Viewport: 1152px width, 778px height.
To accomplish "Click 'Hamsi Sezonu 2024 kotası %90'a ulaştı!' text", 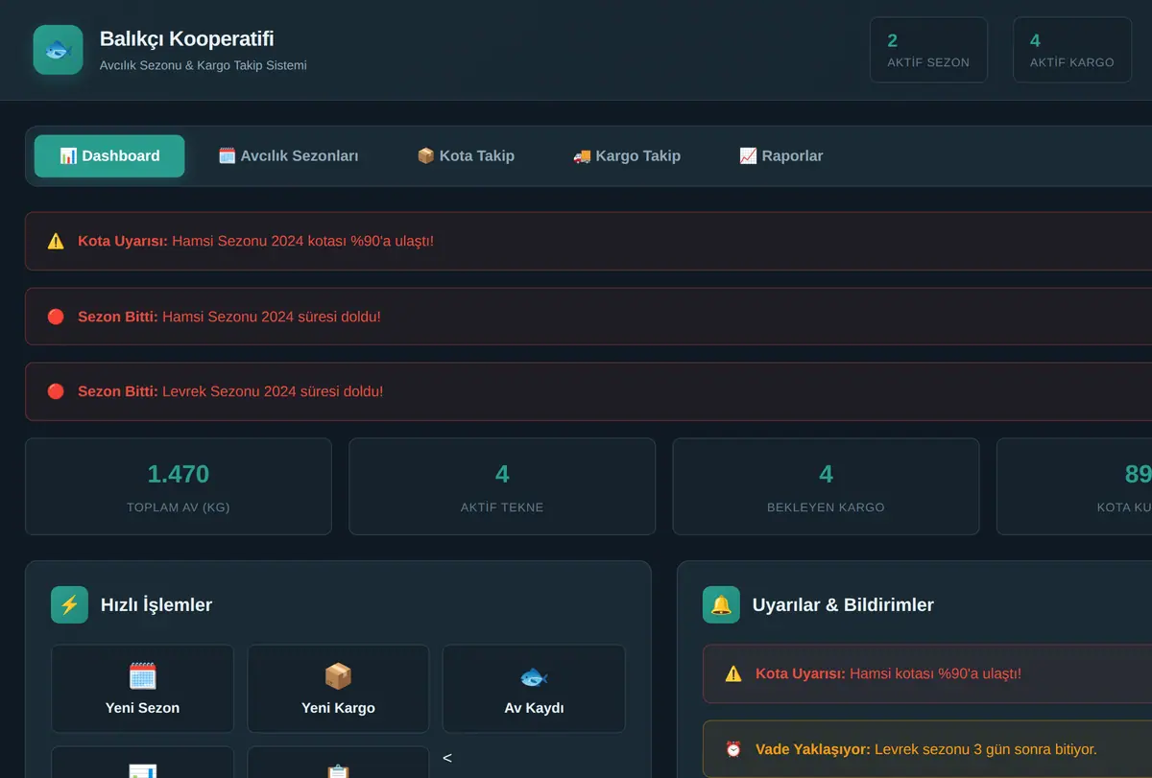I will 303,241.
